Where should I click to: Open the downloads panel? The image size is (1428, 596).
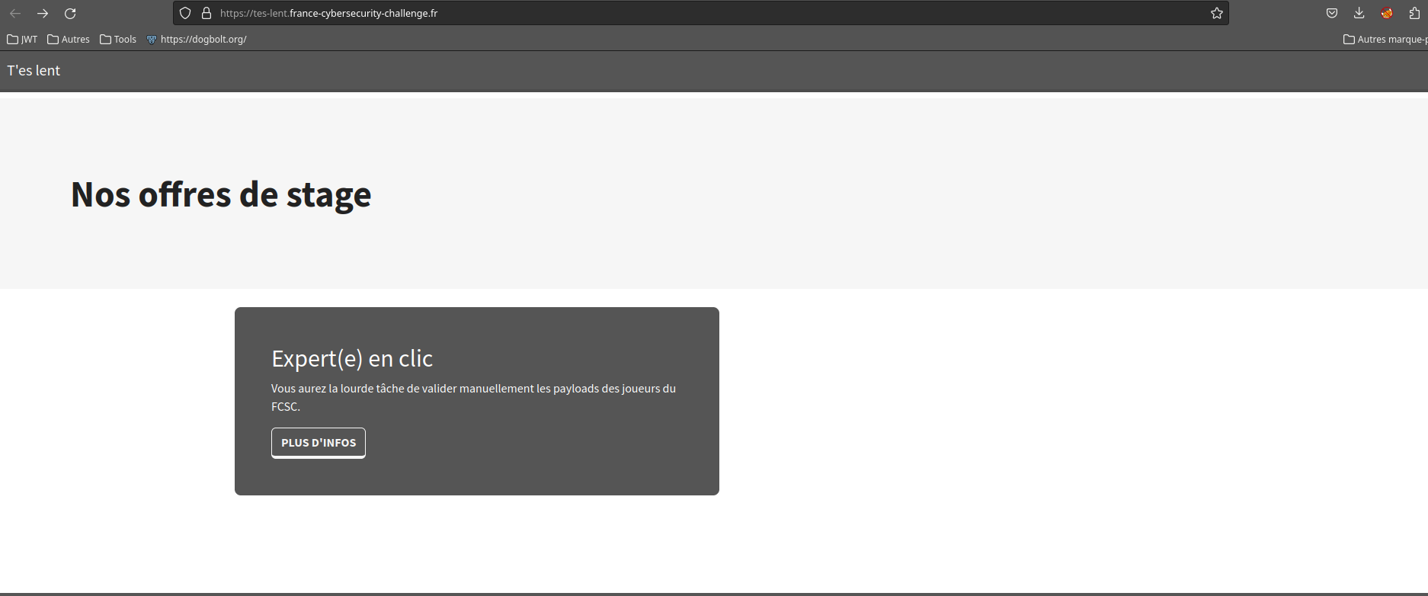[x=1359, y=13]
